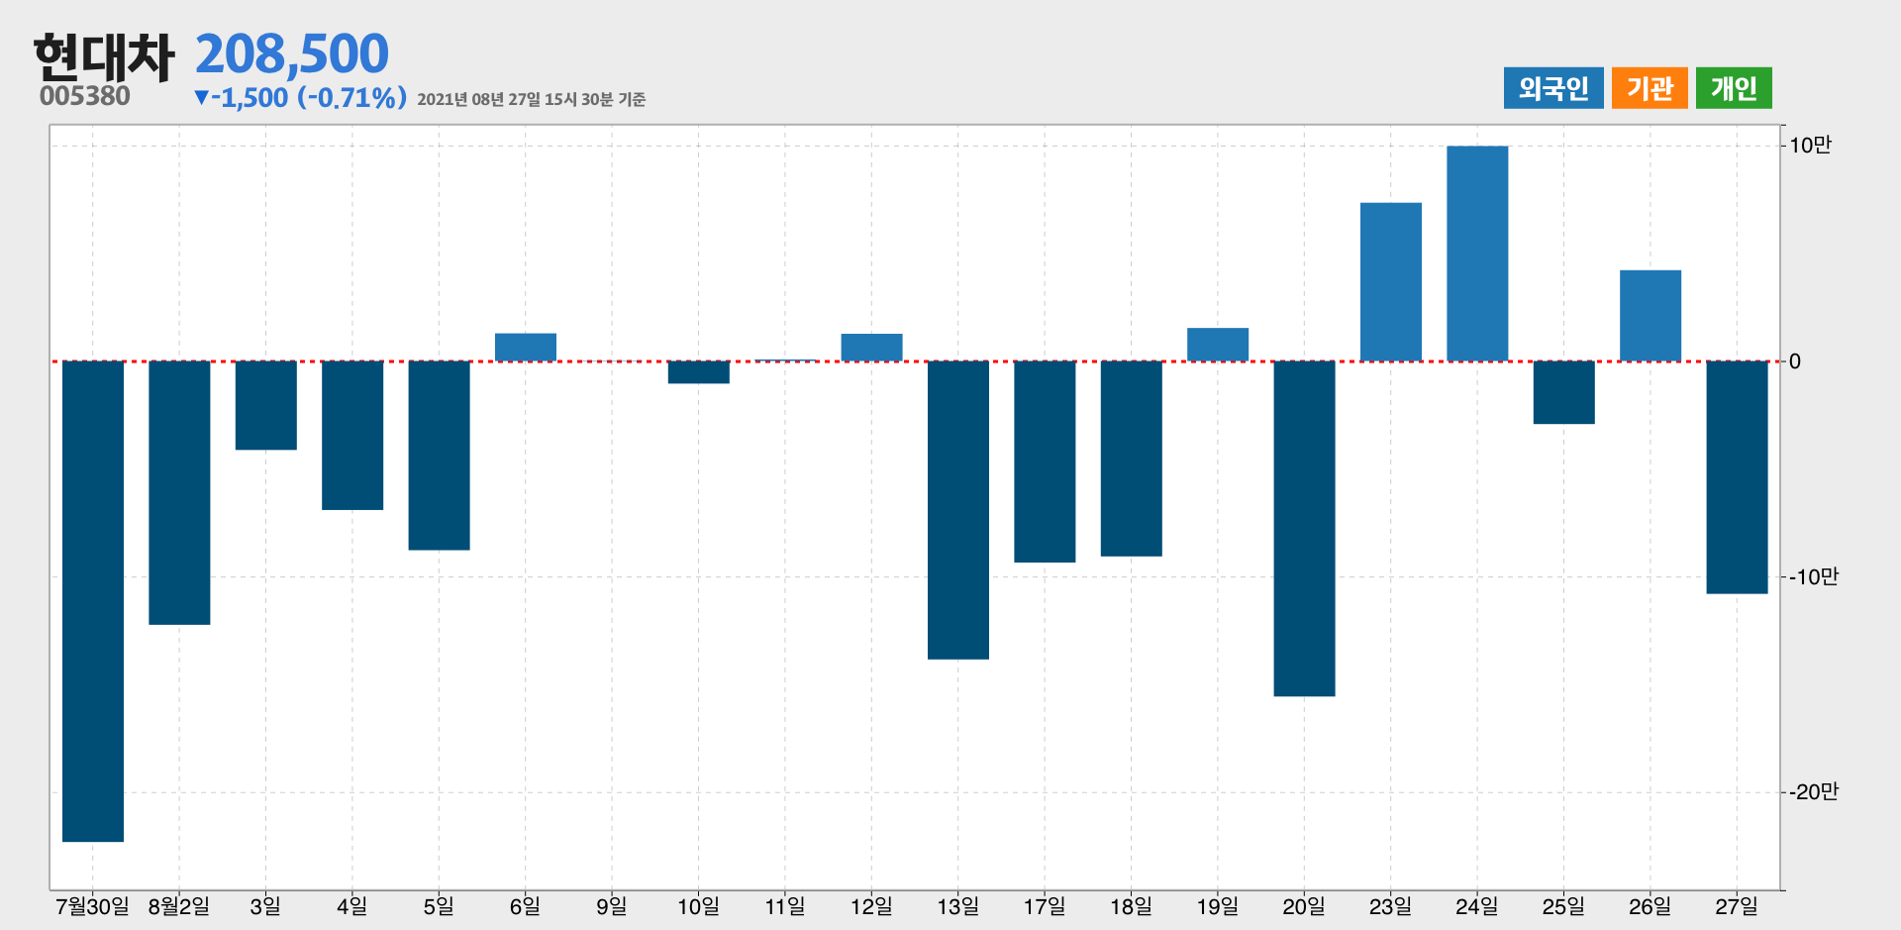The height and width of the screenshot is (930, 1901).
Task: Click the 11일 x-axis label
Action: coord(785,906)
